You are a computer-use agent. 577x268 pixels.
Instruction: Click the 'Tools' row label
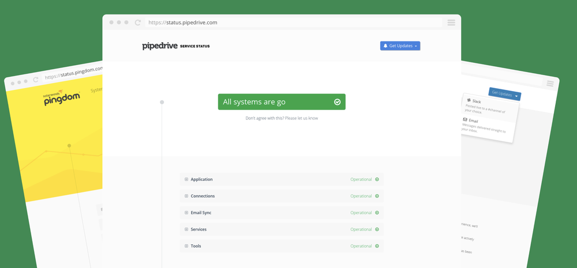pyautogui.click(x=196, y=246)
